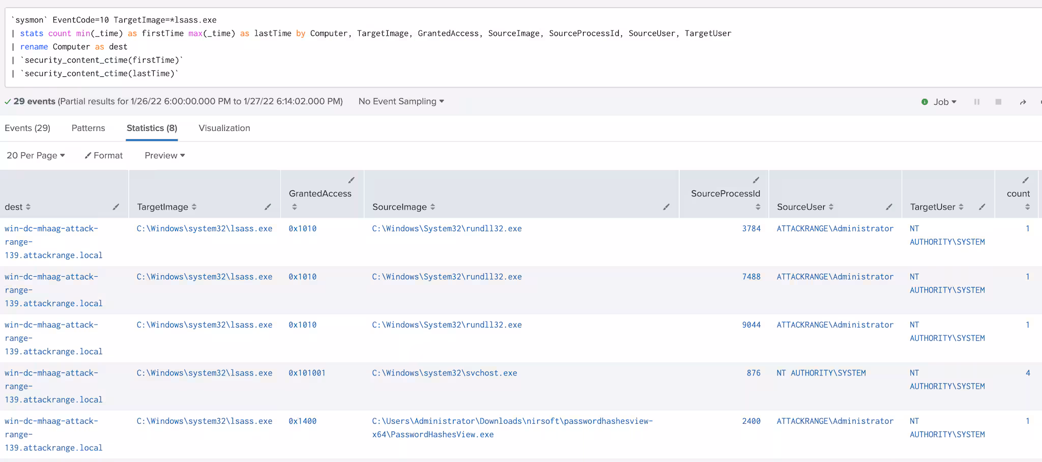Click the pause job icon
Viewport: 1042px width, 462px height.
976,102
